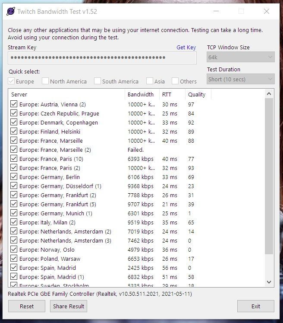Enable the Others quick select checkbox
283x323 pixels.
tap(175, 81)
